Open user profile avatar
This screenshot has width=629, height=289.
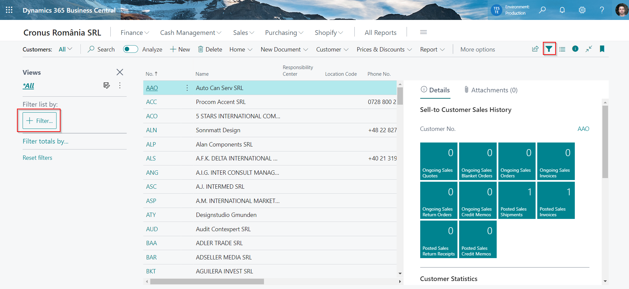(621, 10)
